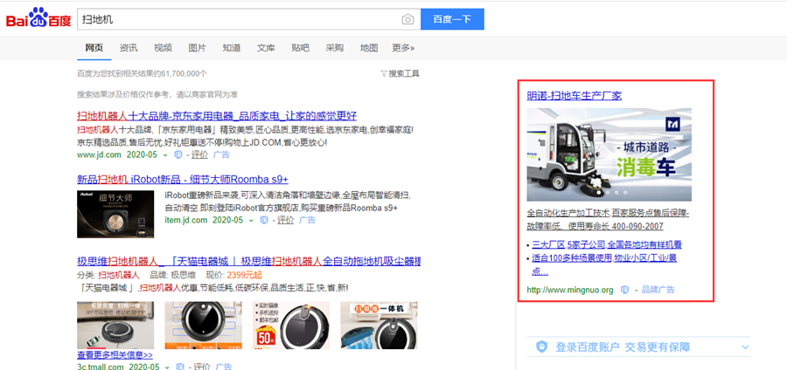This screenshot has height=370, width=787.
Task: Switch to the 文库 tab
Action: [266, 48]
